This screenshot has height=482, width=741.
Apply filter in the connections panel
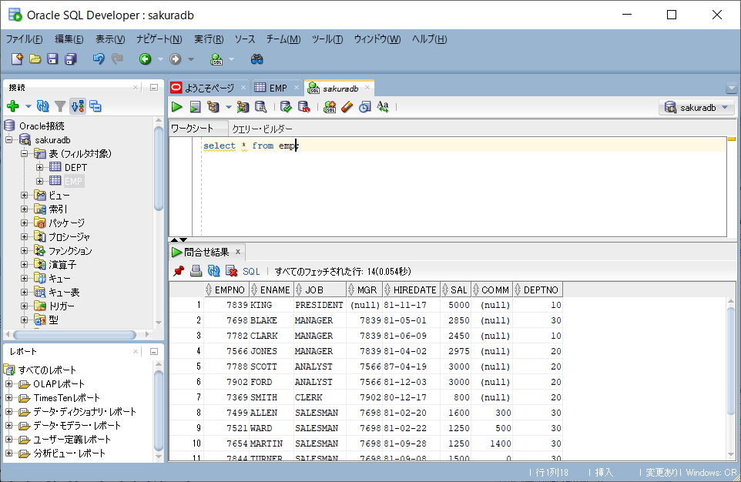60,106
